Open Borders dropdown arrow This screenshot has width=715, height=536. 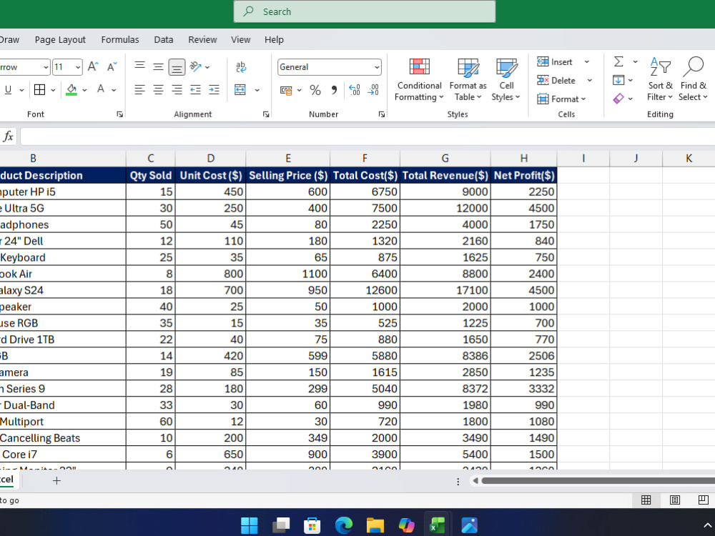coord(53,90)
